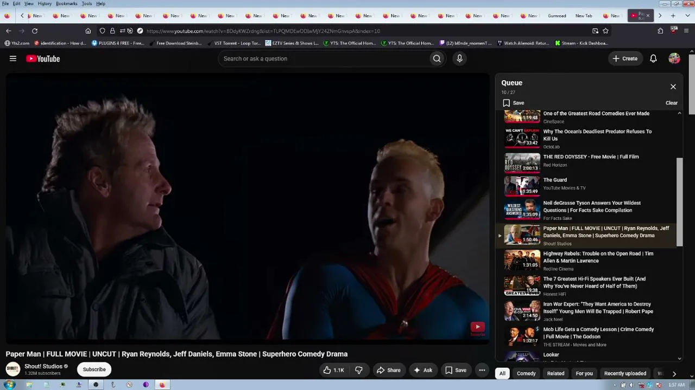Open the Shout! Studios channel name link

(43, 366)
